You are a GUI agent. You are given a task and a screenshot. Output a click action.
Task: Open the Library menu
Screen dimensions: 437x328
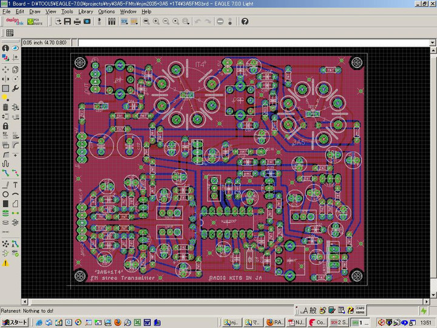pos(86,12)
